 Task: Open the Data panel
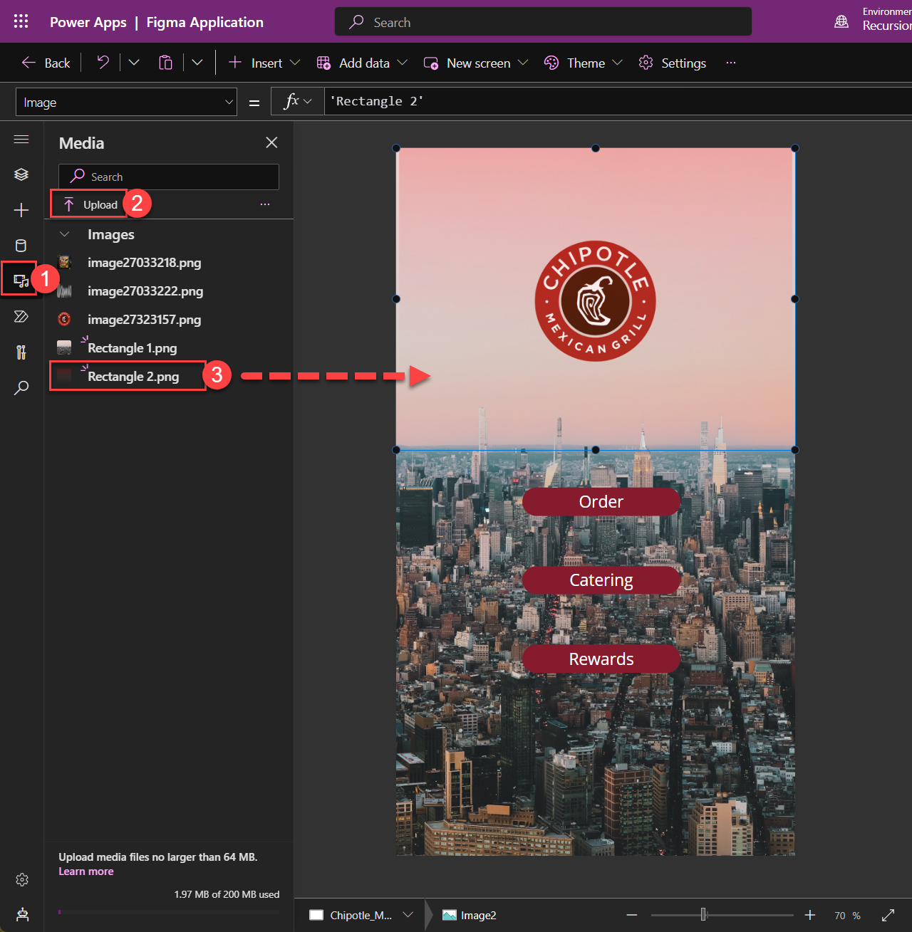21,245
